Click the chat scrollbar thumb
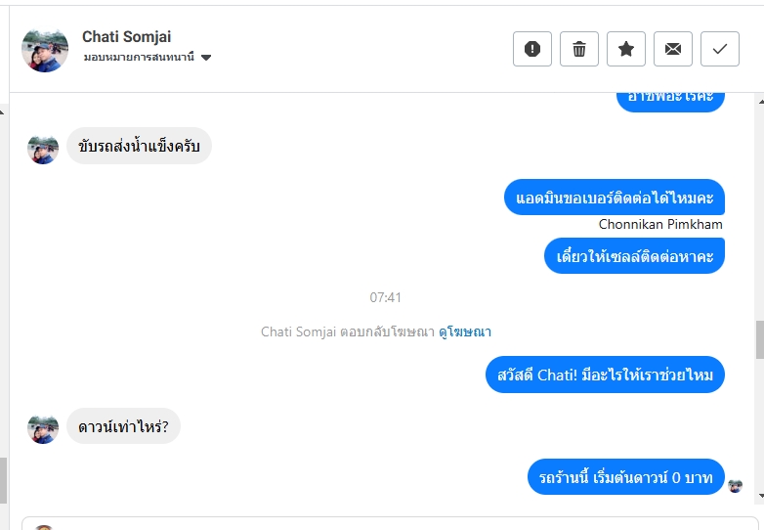764x530 pixels. (x=759, y=339)
